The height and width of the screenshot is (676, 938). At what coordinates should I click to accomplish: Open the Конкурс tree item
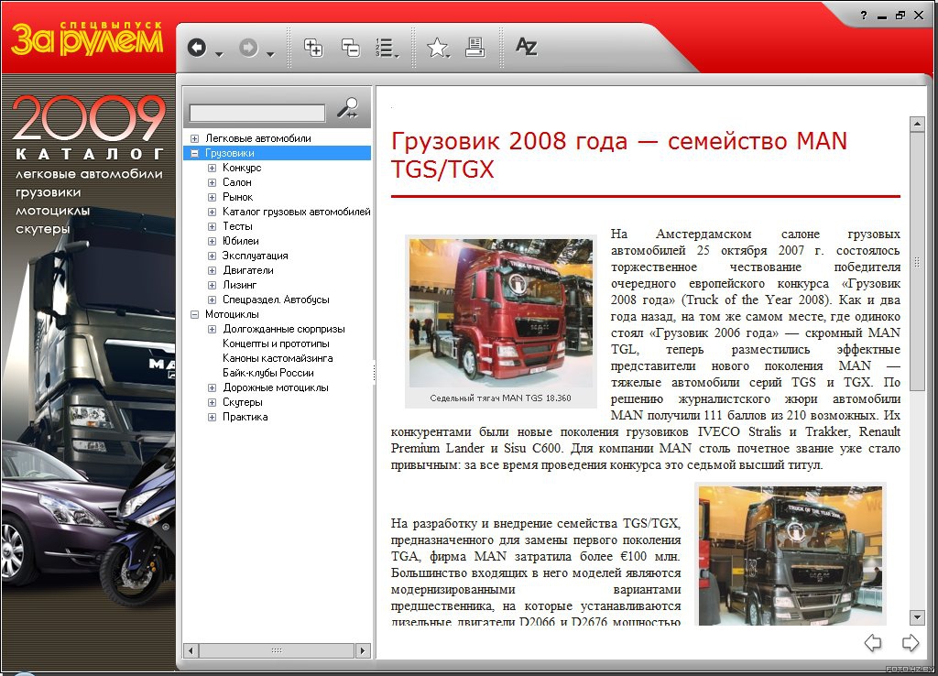click(242, 168)
